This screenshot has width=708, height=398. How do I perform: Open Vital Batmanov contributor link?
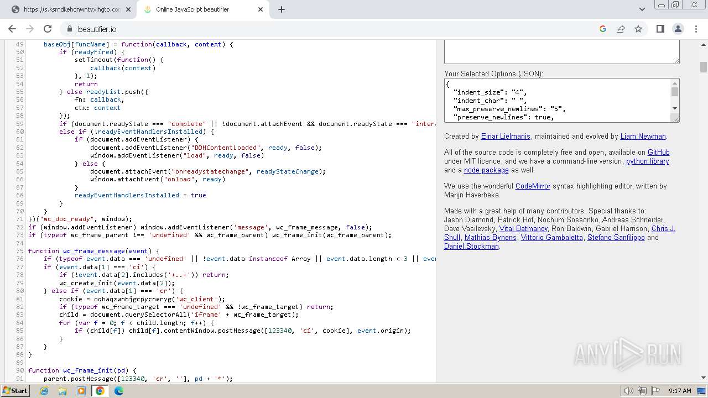point(523,228)
